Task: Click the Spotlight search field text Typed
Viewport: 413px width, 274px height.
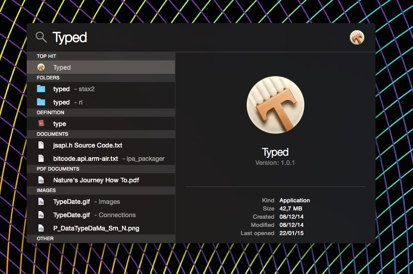Action: click(x=70, y=38)
